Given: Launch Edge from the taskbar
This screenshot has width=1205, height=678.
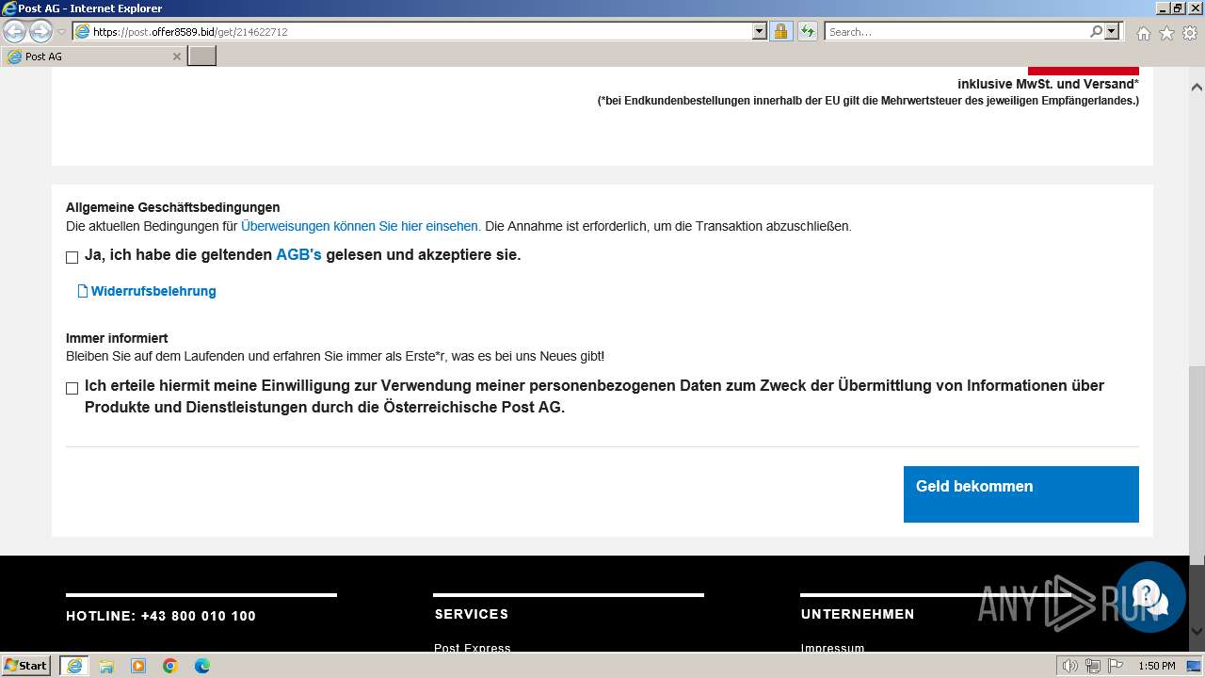Looking at the screenshot, I should coord(202,666).
